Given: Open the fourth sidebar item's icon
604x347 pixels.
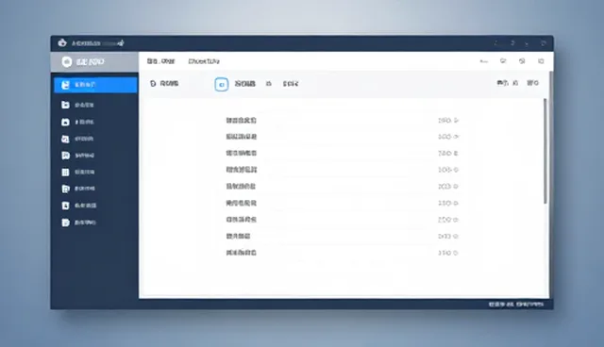Looking at the screenshot, I should [65, 139].
